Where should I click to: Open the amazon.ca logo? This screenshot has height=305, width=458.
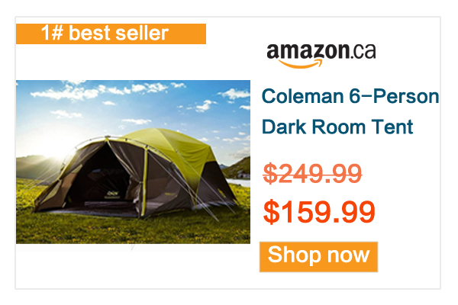coord(321,56)
